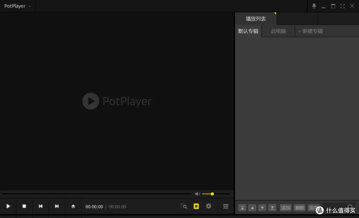Move the item to the list bottom
Screen dimensions: 359x218
pos(272,208)
